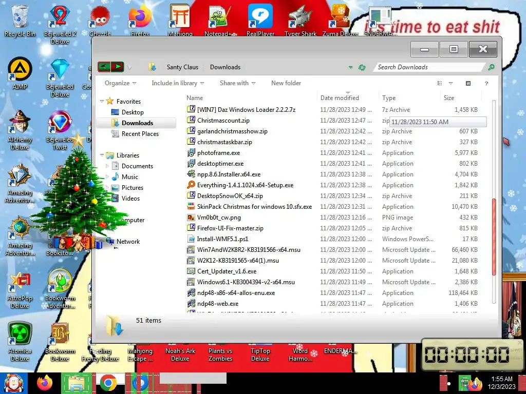The height and width of the screenshot is (394, 526).
Task: Collapse the Favorites tree section
Action: (102, 101)
